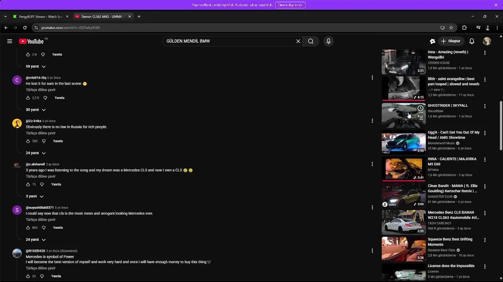Dislike the comment by @suyashtilak8371

(44, 228)
